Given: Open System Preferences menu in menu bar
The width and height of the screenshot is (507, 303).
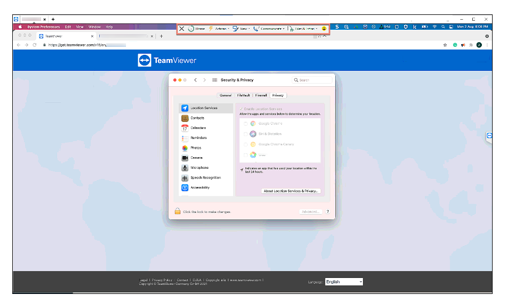Looking at the screenshot, I should tap(43, 27).
